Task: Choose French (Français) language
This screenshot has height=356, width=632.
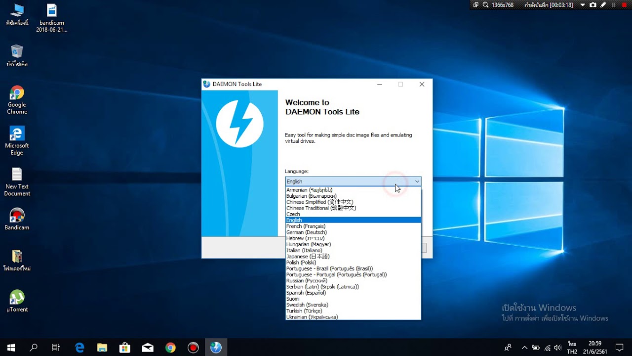Action: tap(353, 226)
